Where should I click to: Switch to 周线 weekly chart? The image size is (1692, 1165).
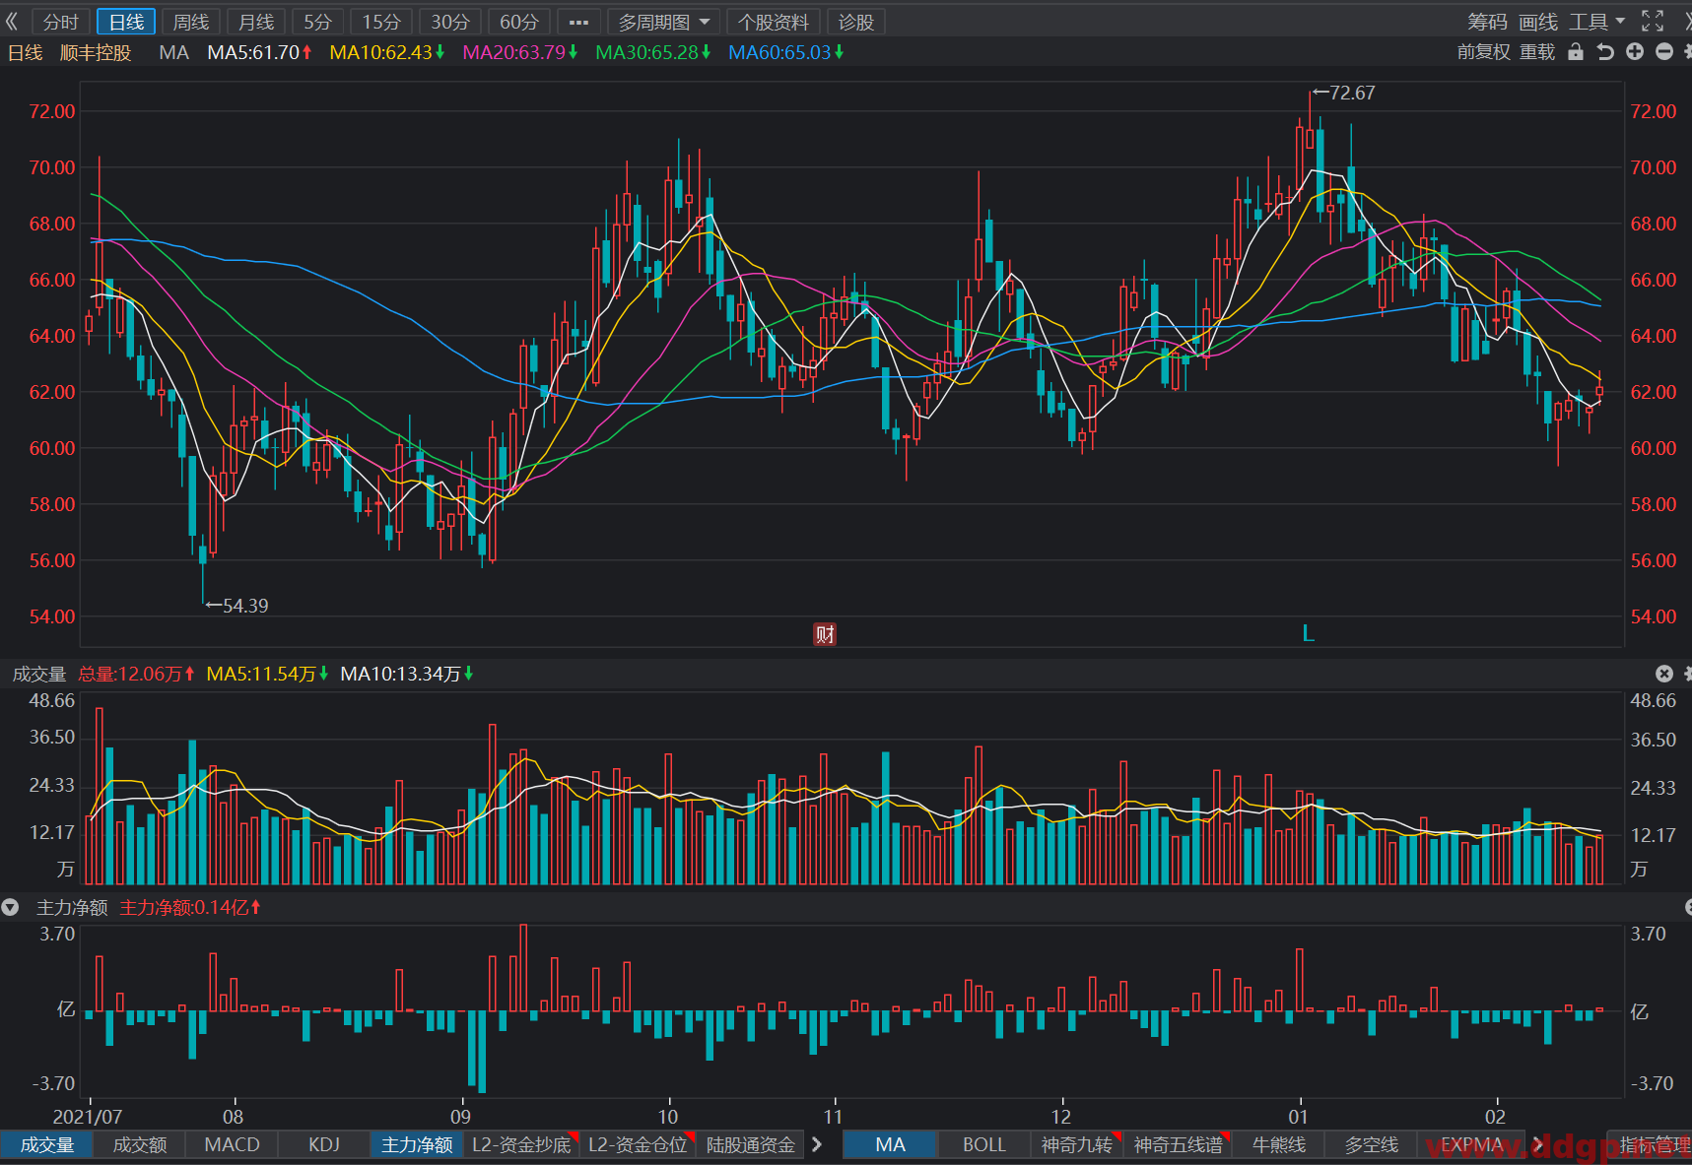point(191,22)
